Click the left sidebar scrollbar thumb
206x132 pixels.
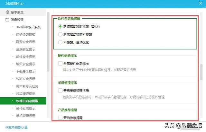tap(48, 42)
